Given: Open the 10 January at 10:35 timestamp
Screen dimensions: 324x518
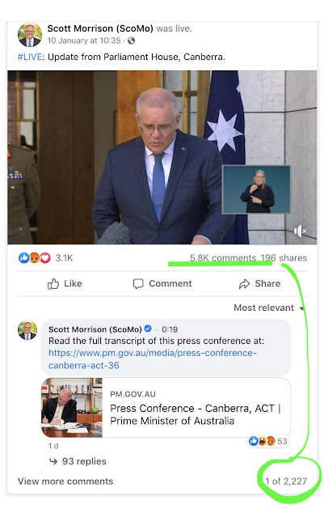Looking at the screenshot, I should pos(84,40).
